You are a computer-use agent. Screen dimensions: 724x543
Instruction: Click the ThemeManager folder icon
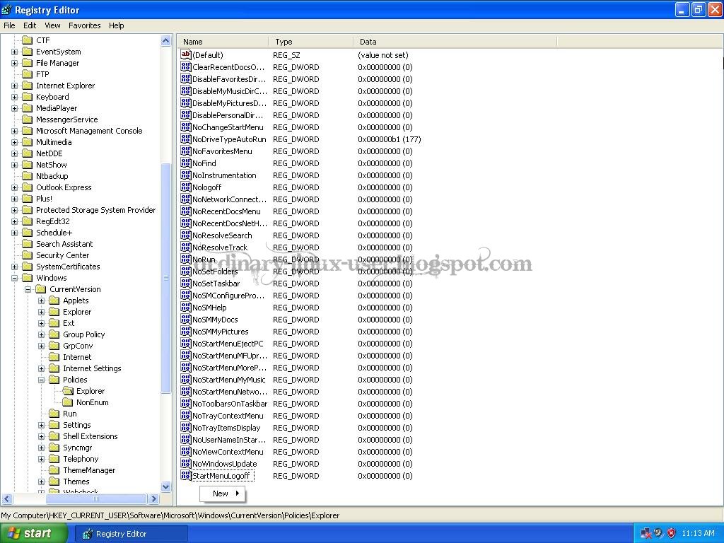(54, 470)
